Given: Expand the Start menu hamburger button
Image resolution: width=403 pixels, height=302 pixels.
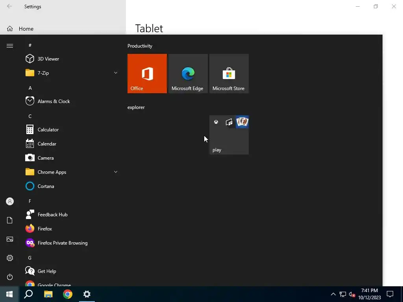Looking at the screenshot, I should coord(10,46).
